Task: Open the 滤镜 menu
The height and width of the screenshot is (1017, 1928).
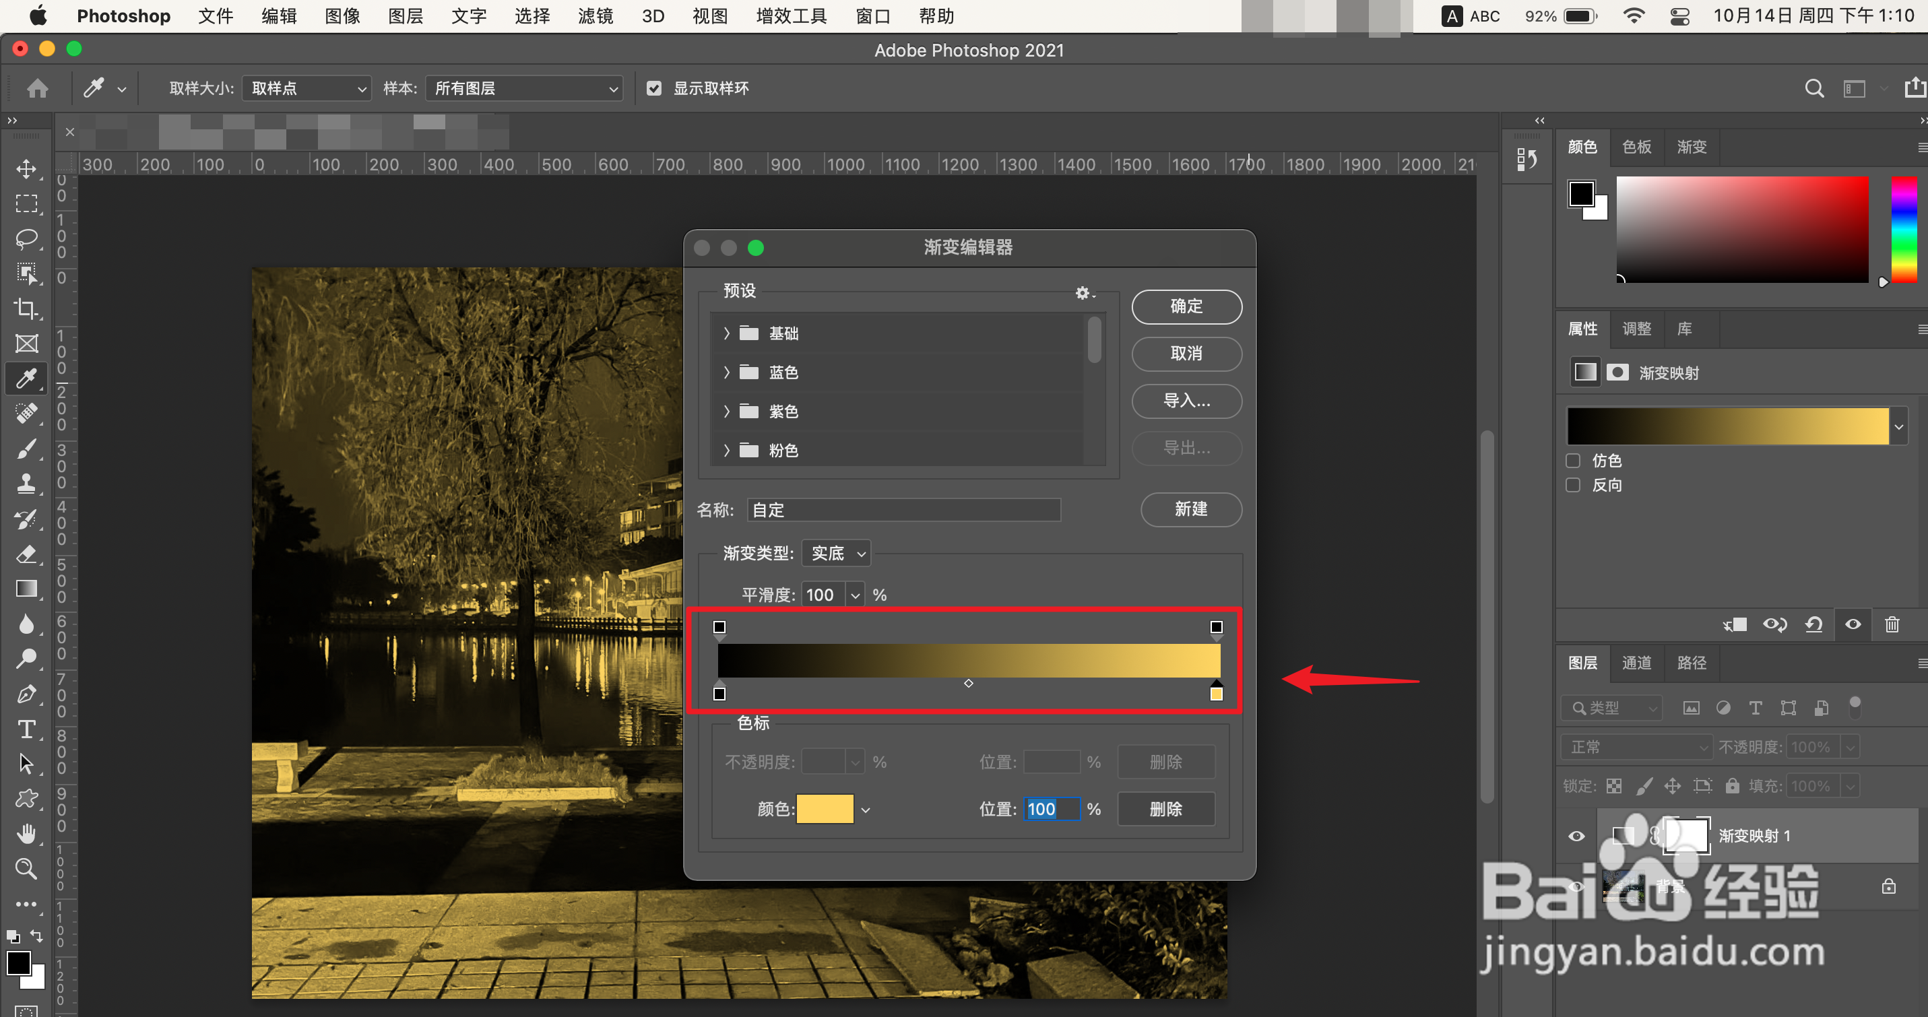Action: pyautogui.click(x=595, y=15)
